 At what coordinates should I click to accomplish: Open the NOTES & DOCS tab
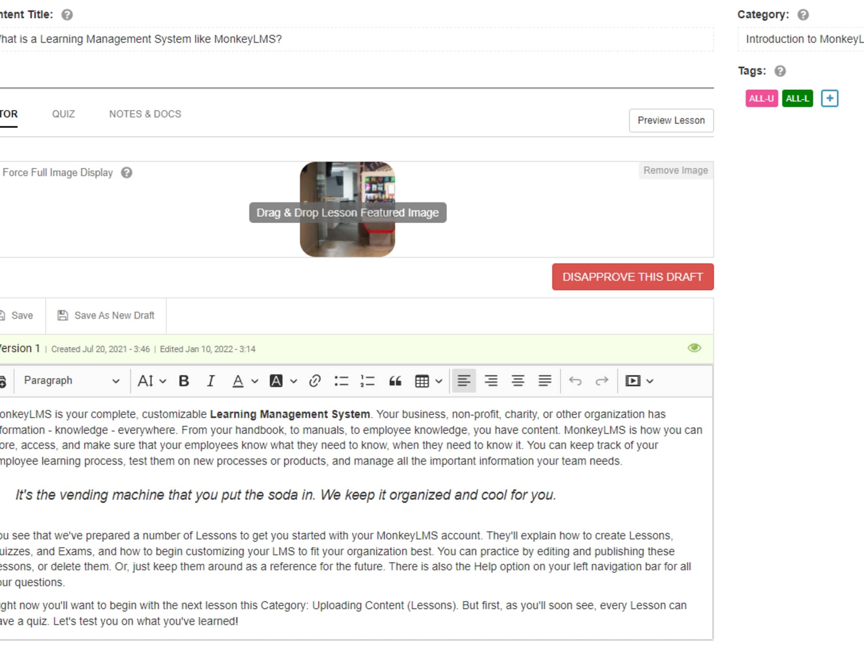click(145, 114)
